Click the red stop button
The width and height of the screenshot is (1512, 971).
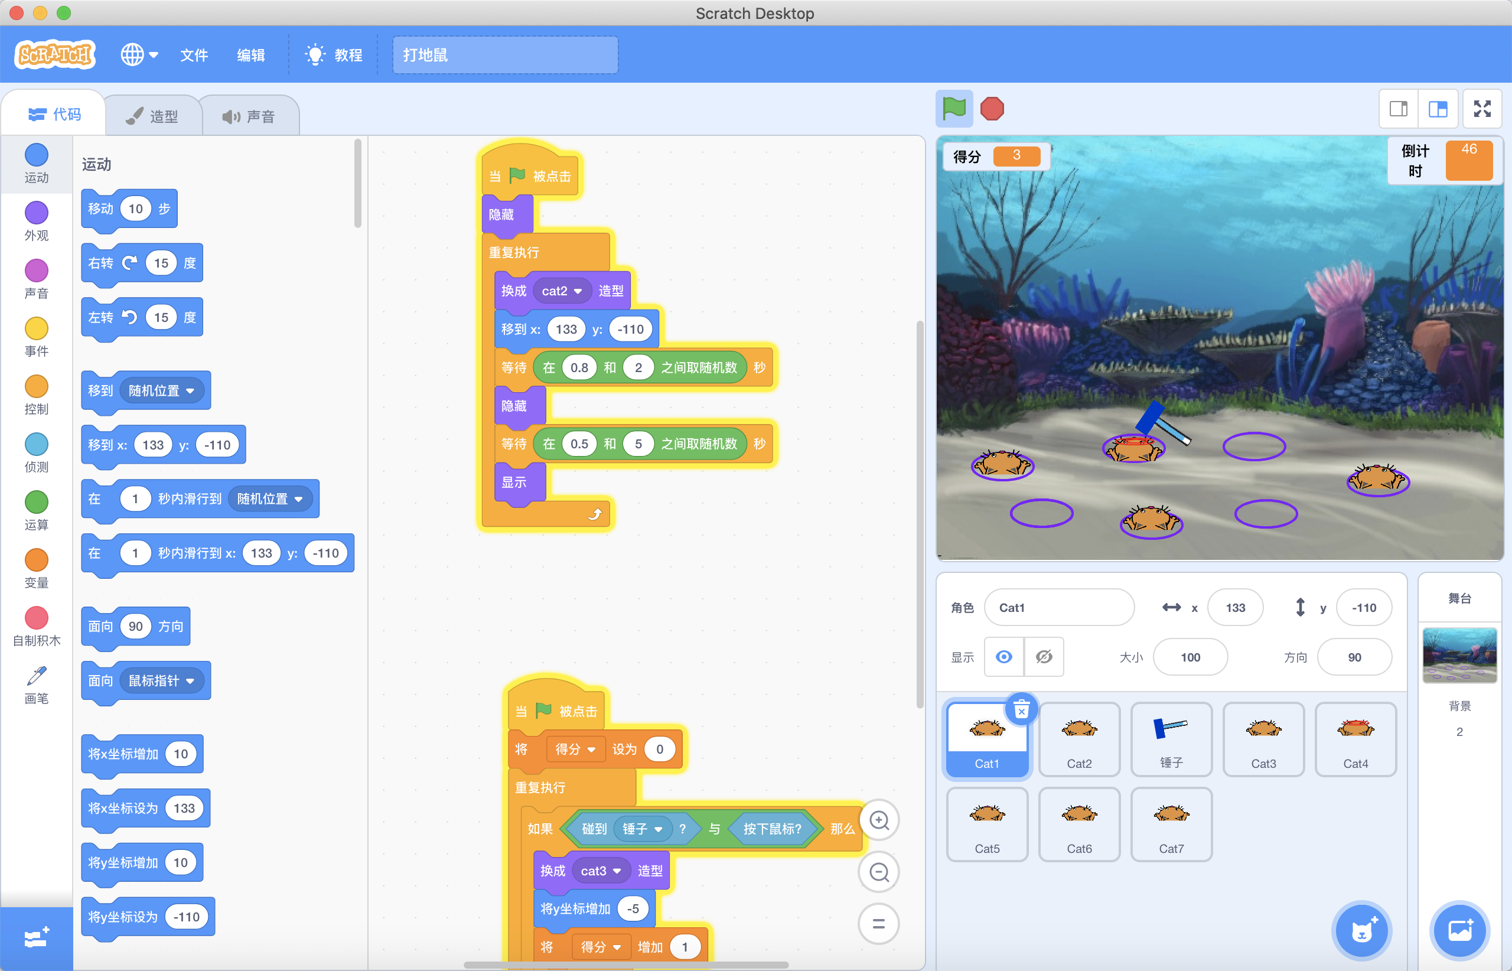(x=992, y=109)
